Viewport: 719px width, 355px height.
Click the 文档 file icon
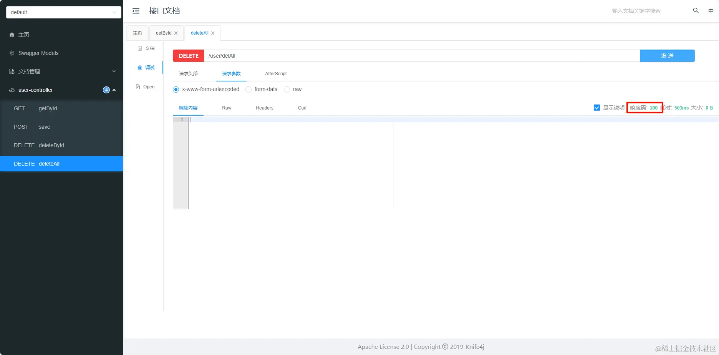point(140,48)
